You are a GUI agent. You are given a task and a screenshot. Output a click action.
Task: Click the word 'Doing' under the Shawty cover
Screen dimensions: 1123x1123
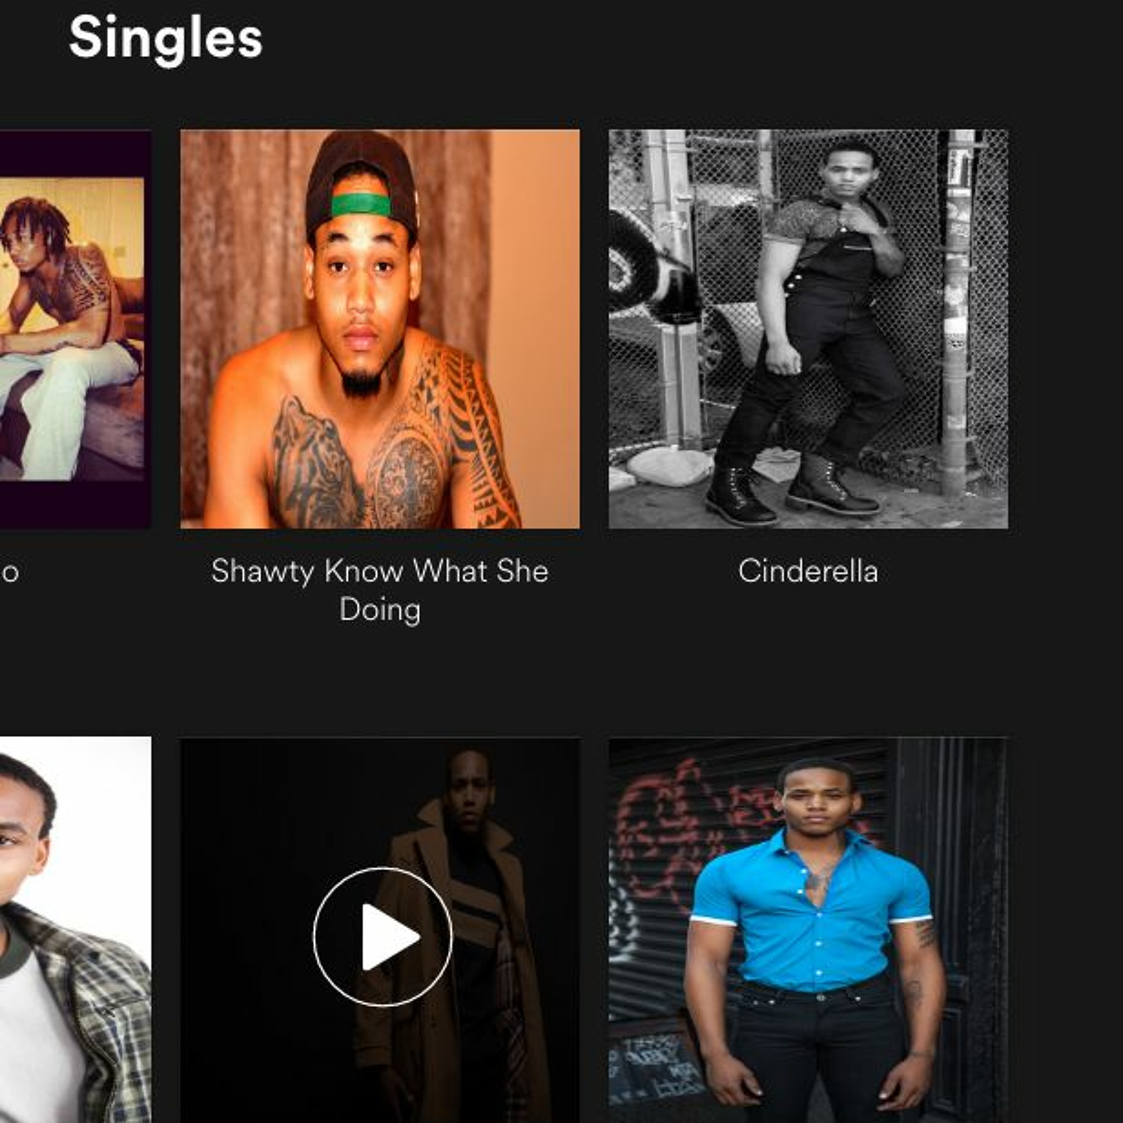(x=380, y=610)
